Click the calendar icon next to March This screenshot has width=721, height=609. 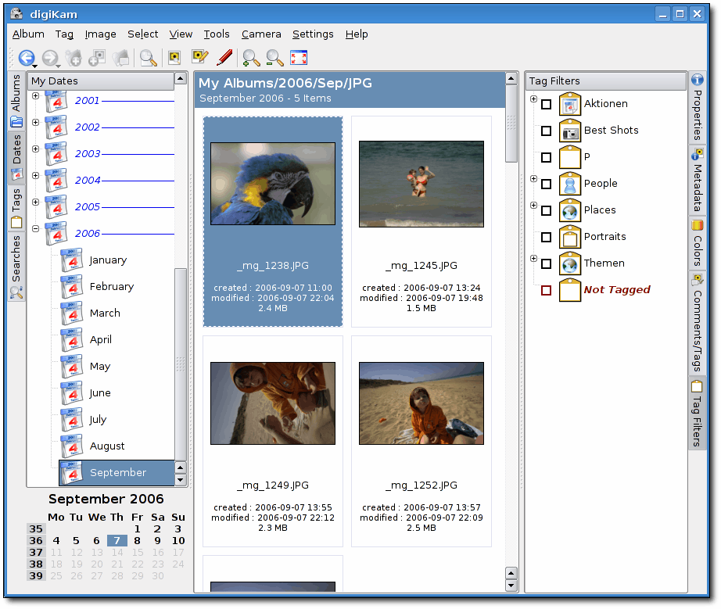[72, 313]
